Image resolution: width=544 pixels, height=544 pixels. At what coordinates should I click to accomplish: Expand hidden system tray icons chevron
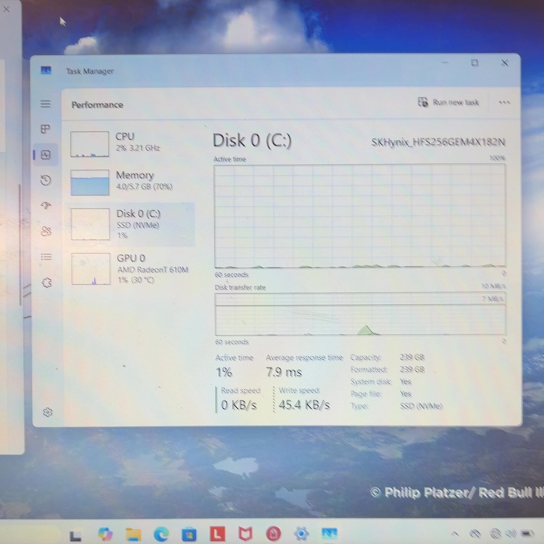[x=455, y=533]
